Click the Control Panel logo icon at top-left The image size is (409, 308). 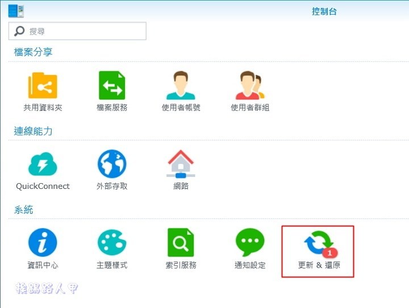pyautogui.click(x=16, y=11)
